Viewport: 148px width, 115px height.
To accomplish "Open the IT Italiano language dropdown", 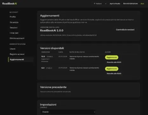I will point(100,3).
